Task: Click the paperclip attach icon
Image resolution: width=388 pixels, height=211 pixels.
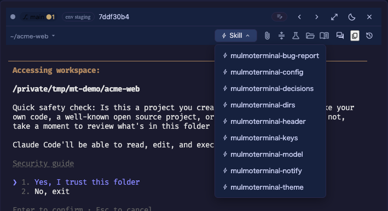Action: (267, 36)
